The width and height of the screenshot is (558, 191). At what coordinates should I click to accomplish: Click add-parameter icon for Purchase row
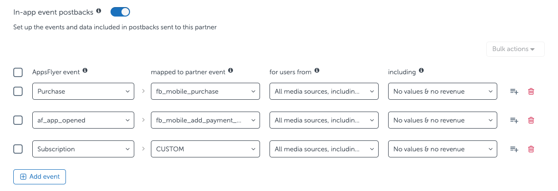[514, 92]
